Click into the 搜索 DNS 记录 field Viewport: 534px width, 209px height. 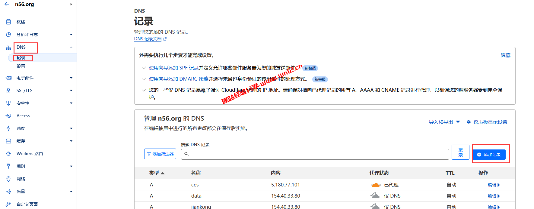[315, 154]
